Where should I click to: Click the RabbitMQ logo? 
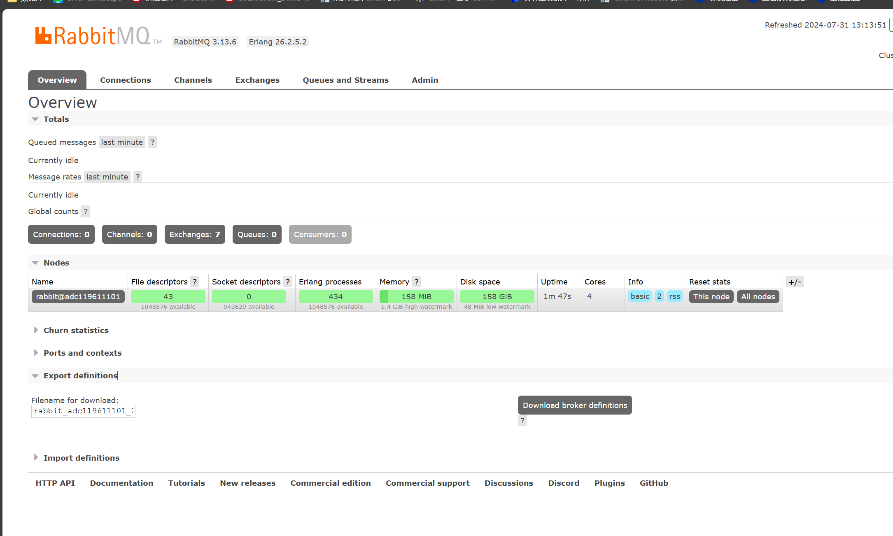click(x=93, y=36)
